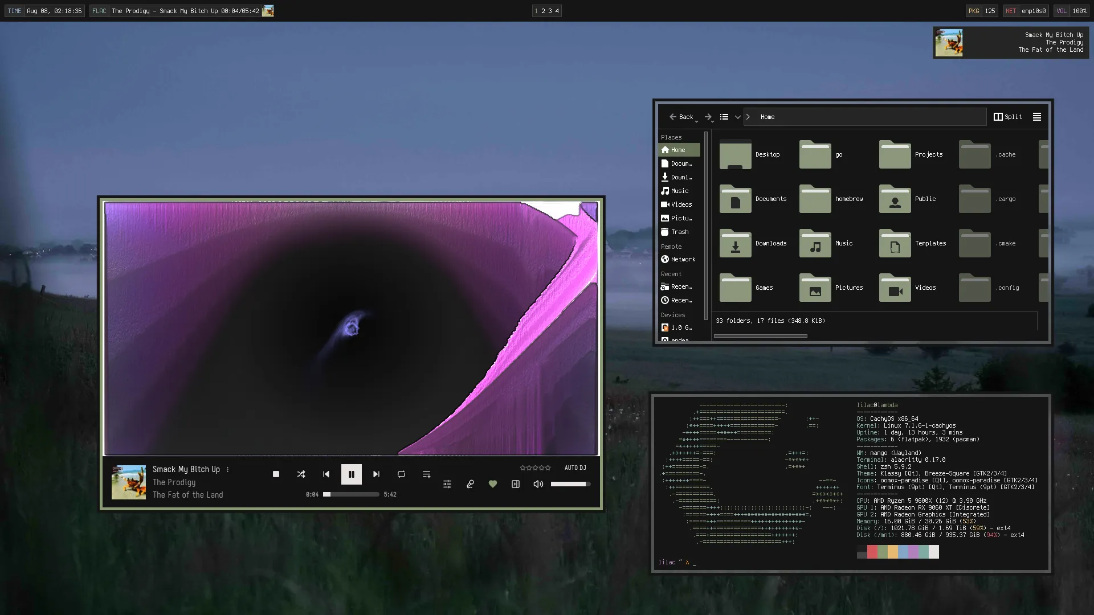
Task: Open Network under Remote
Action: coord(679,259)
